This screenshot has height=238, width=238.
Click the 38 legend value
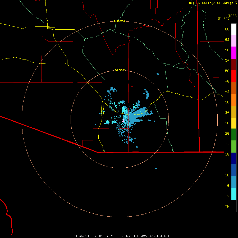227,102
